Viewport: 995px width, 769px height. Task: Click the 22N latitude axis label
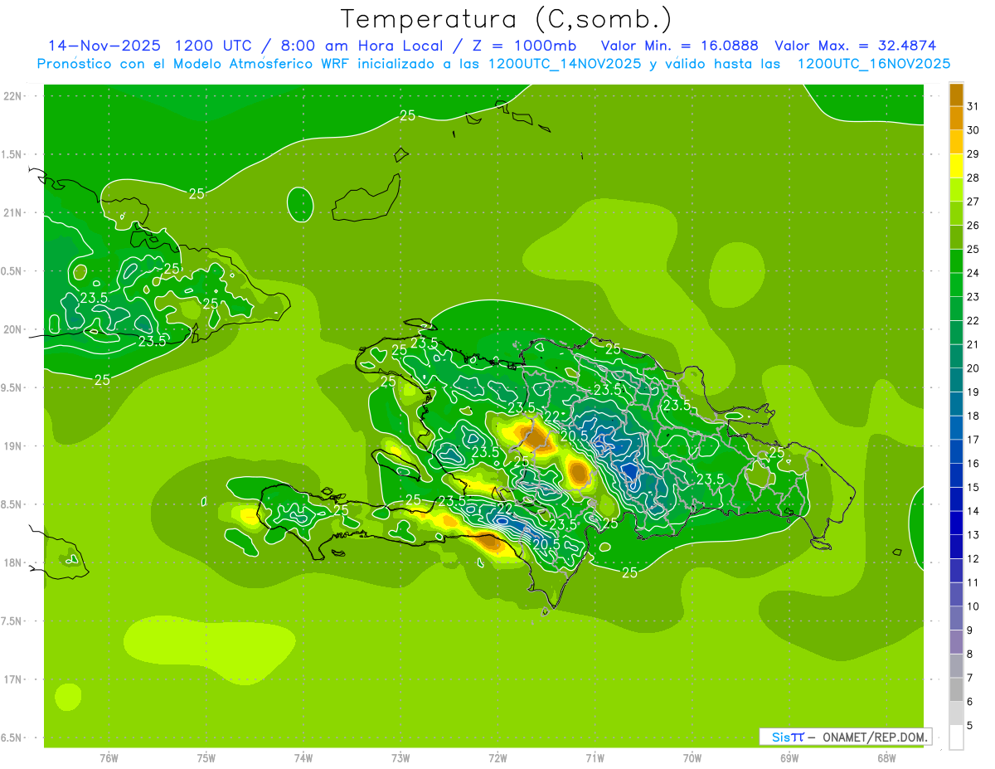click(x=13, y=95)
